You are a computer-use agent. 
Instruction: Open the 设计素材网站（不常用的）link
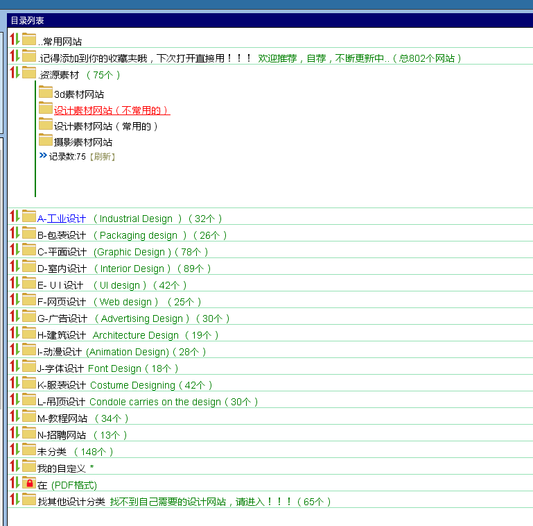[x=112, y=110]
